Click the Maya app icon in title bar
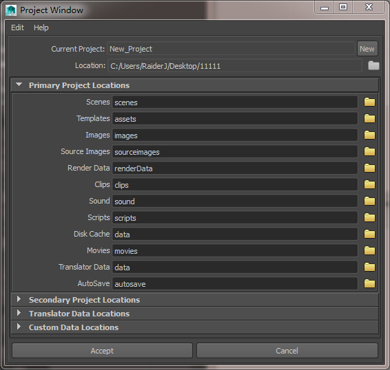Screen dimensions: 390x370 tap(11, 10)
